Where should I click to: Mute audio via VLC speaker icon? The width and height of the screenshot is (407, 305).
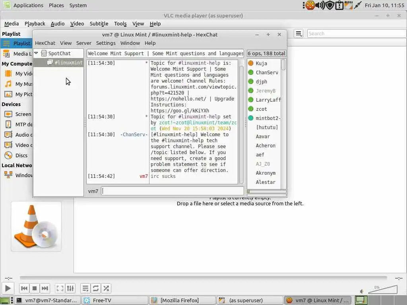click(362, 291)
